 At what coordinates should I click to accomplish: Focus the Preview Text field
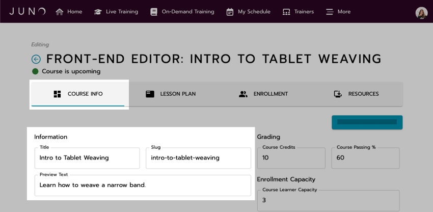click(x=143, y=185)
